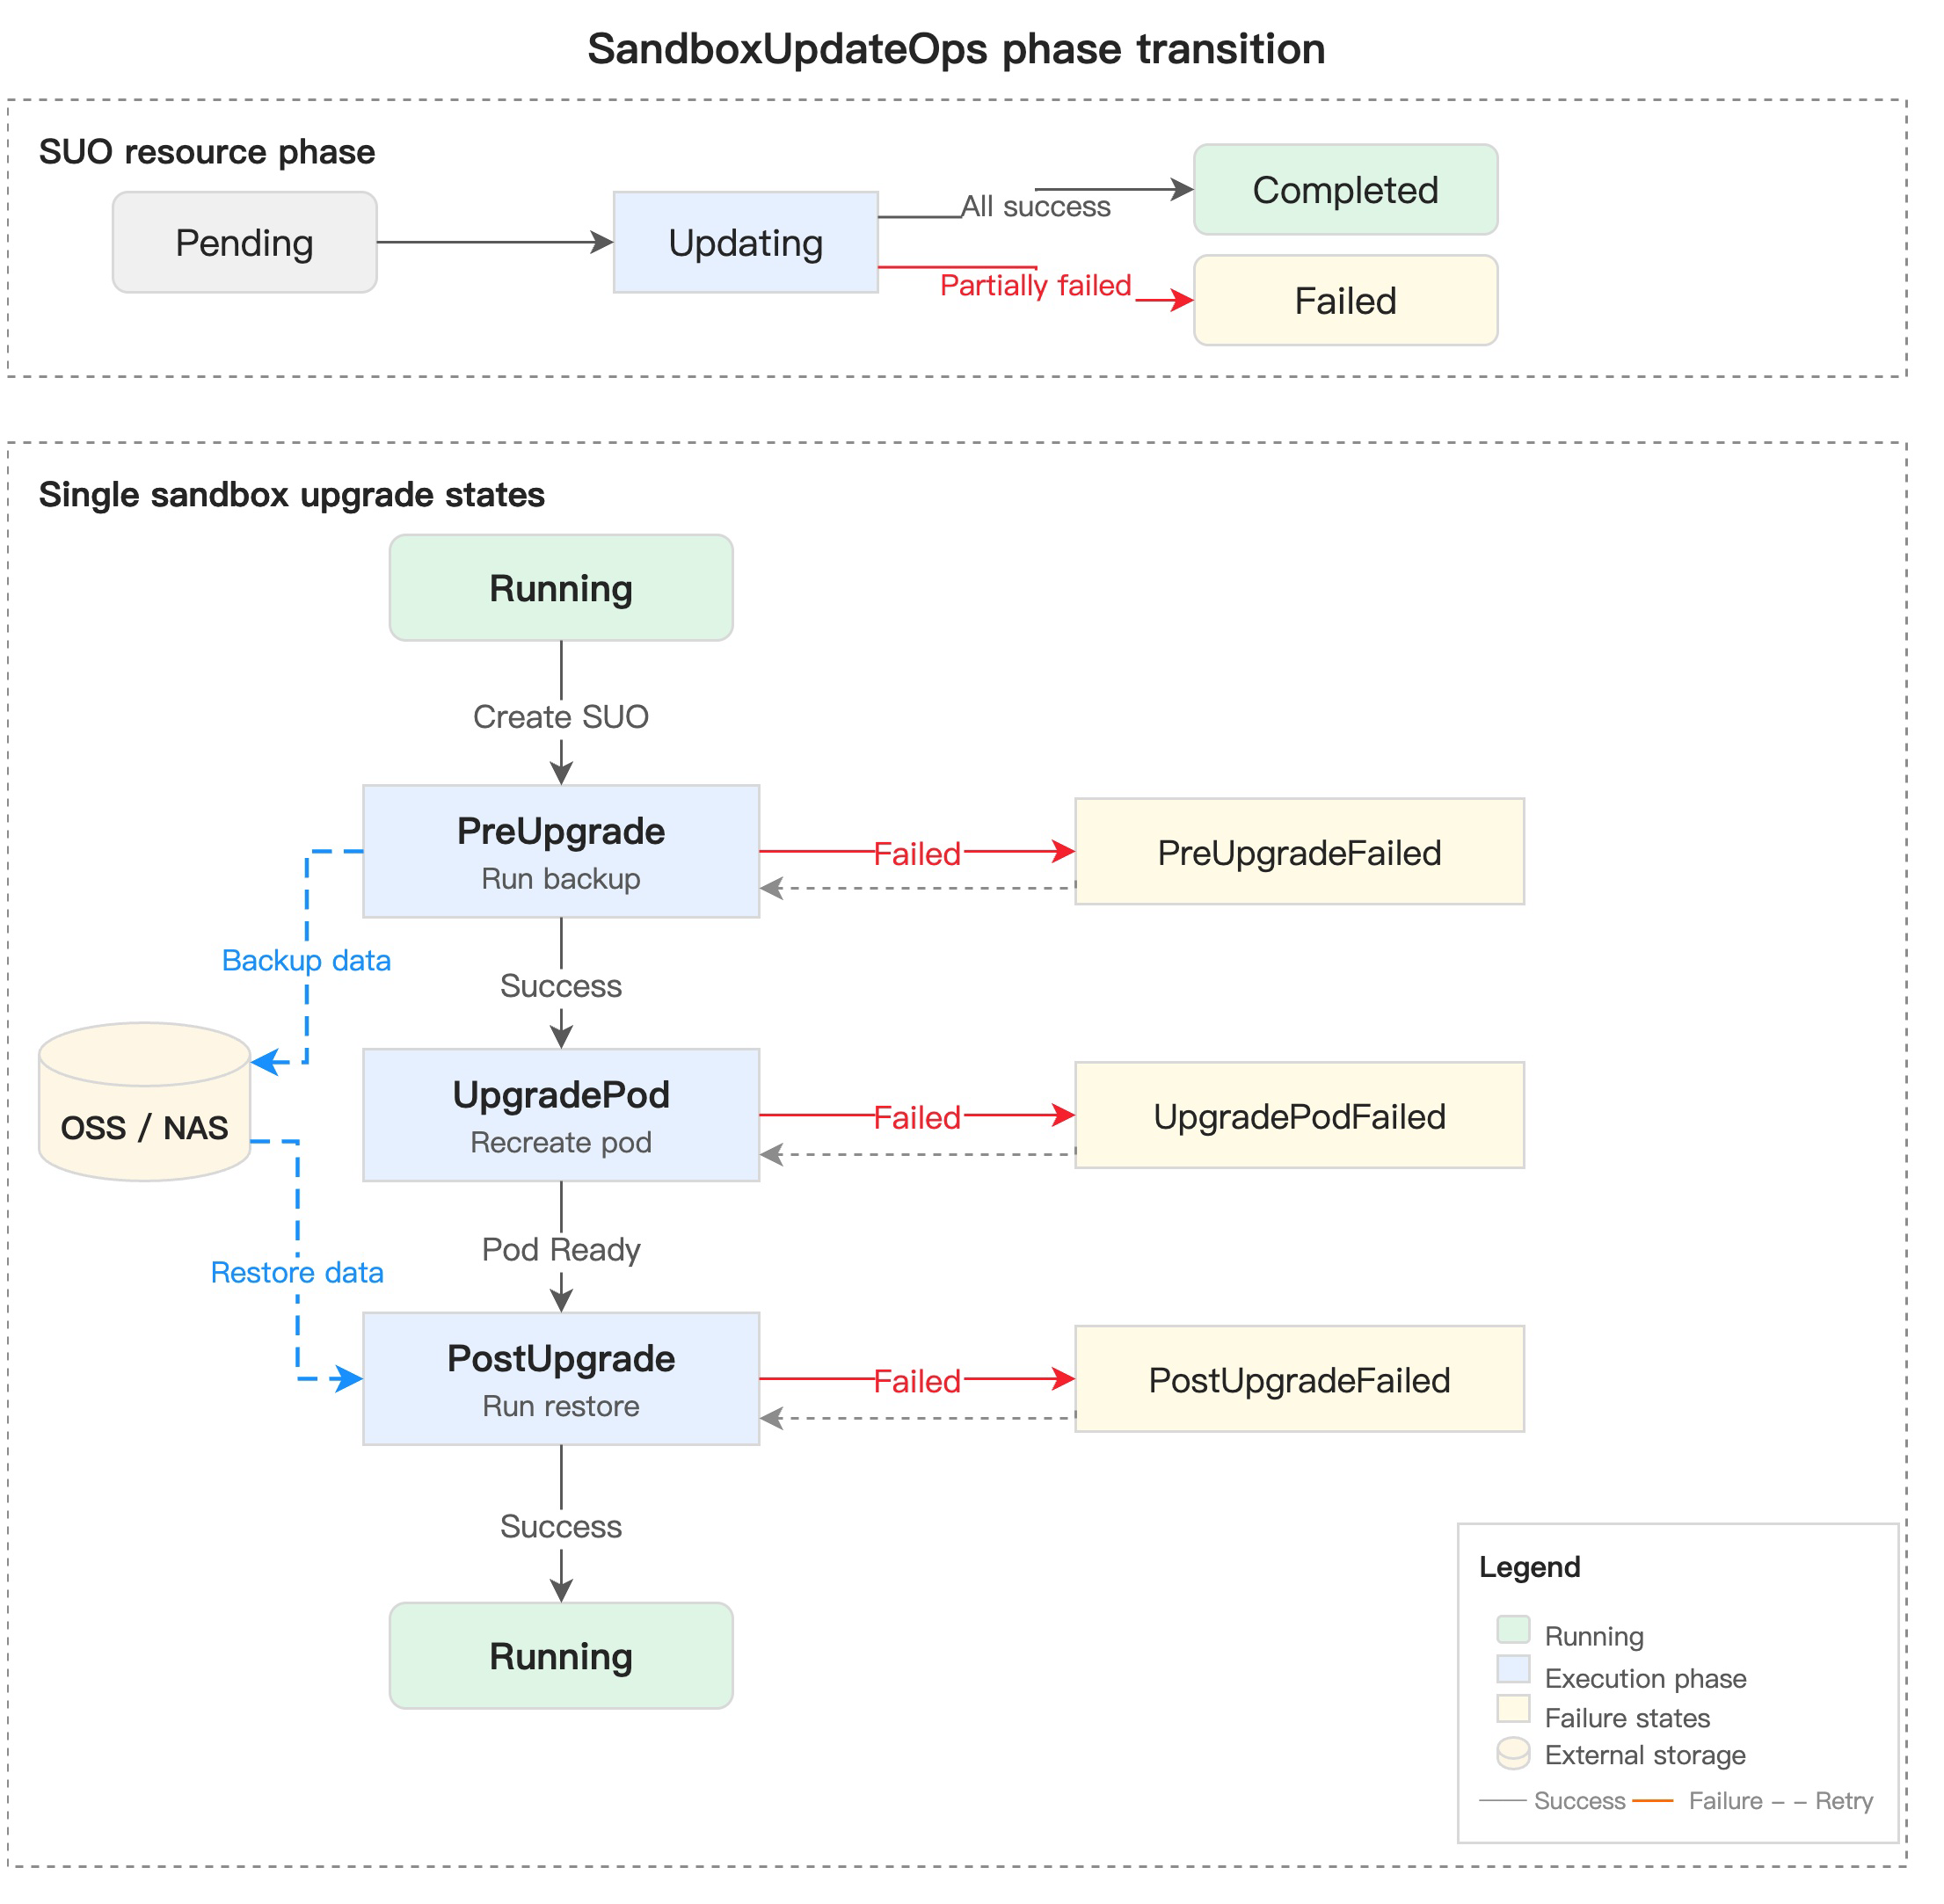Select the OSS / NAS storage cylinder

tap(145, 1101)
